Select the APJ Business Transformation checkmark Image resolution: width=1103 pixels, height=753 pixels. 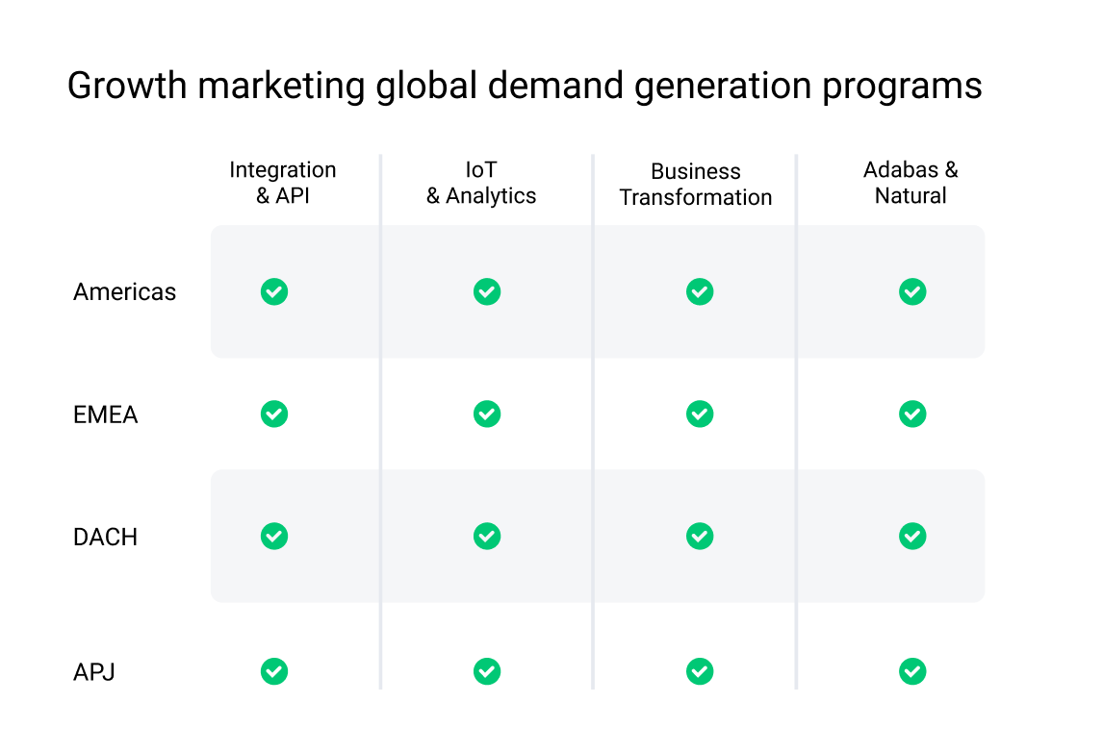(x=700, y=671)
